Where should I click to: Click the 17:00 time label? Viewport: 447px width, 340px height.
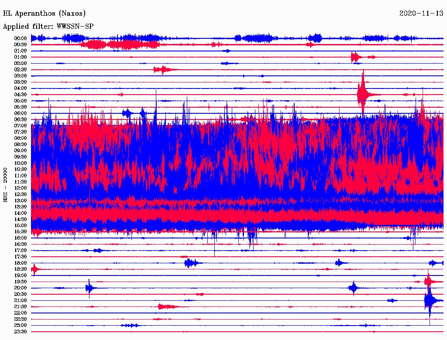21,251
